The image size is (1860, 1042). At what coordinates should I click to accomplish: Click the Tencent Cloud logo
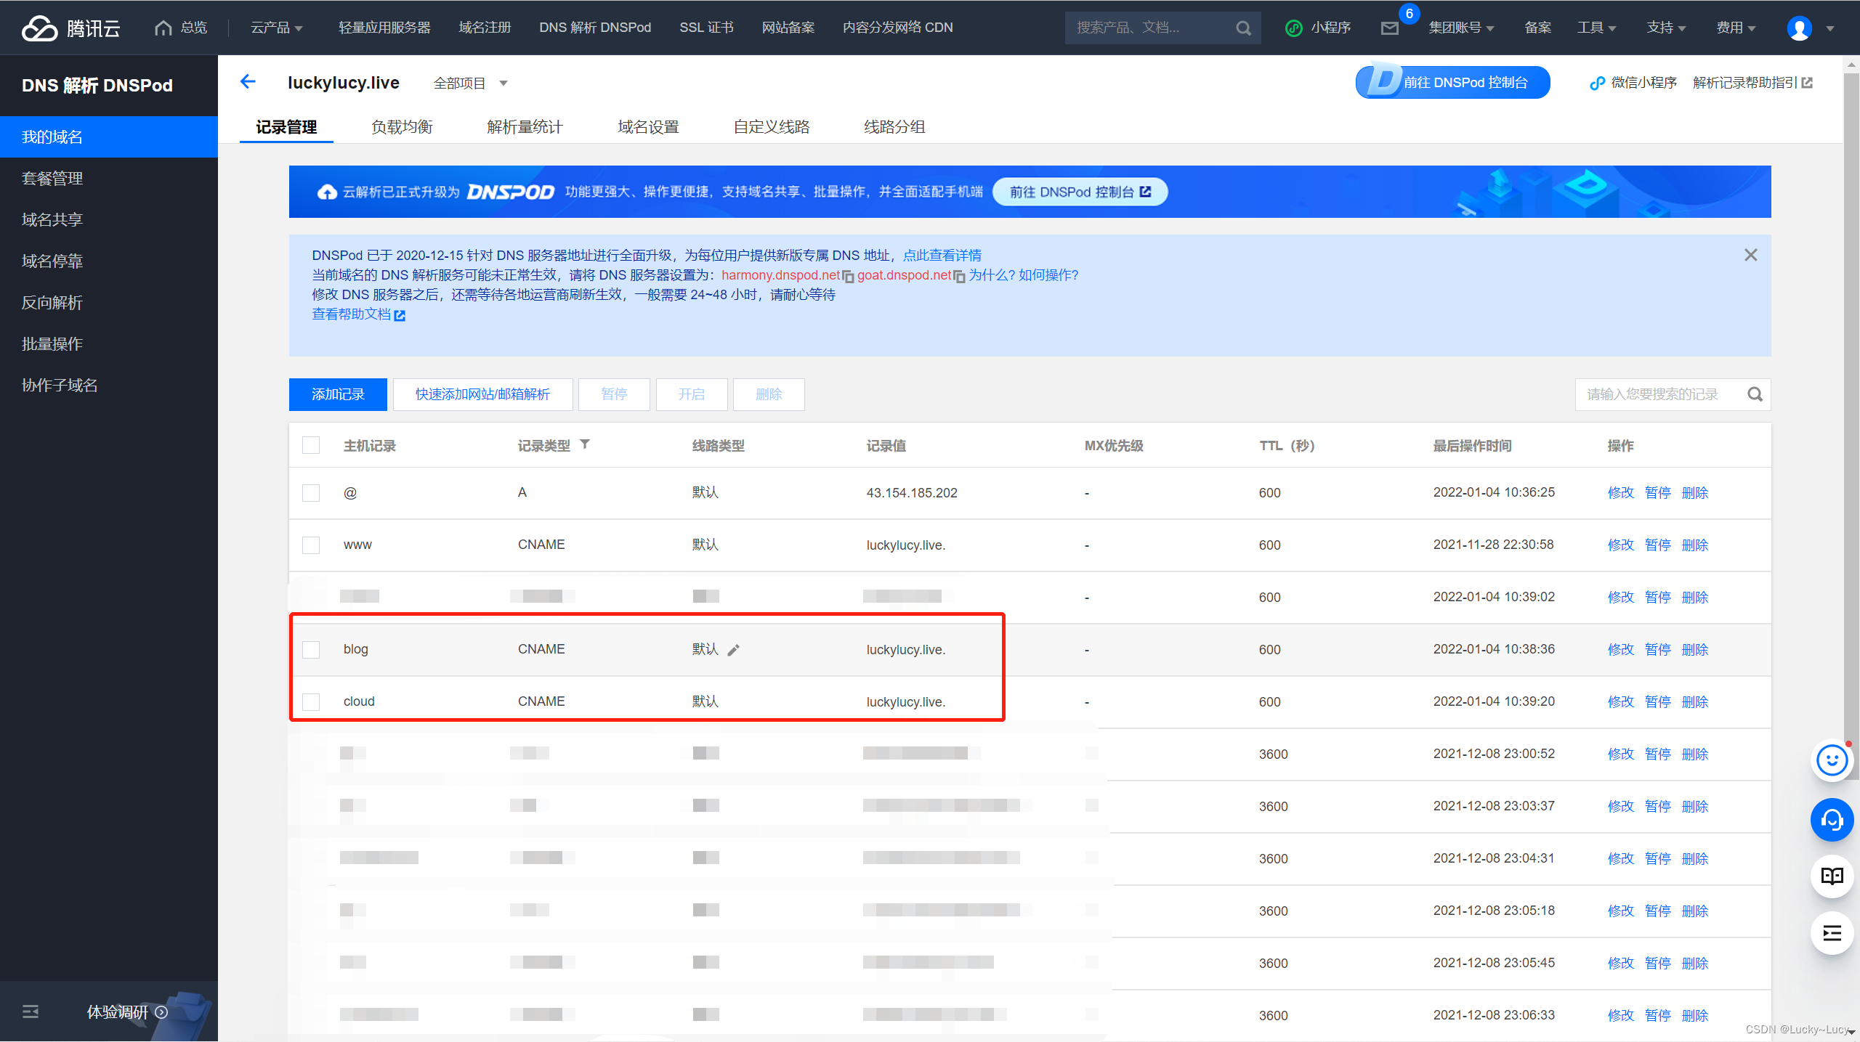(70, 28)
